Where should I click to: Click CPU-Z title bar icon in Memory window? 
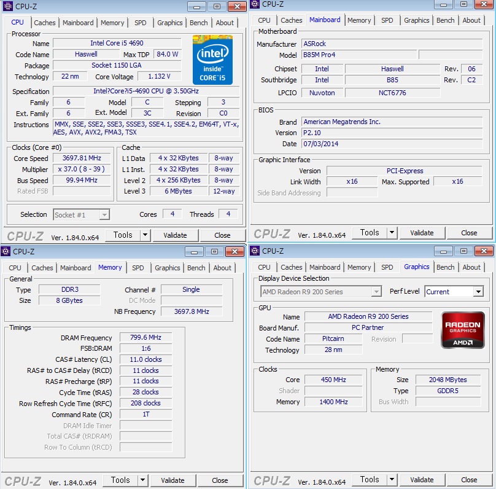tap(6, 251)
